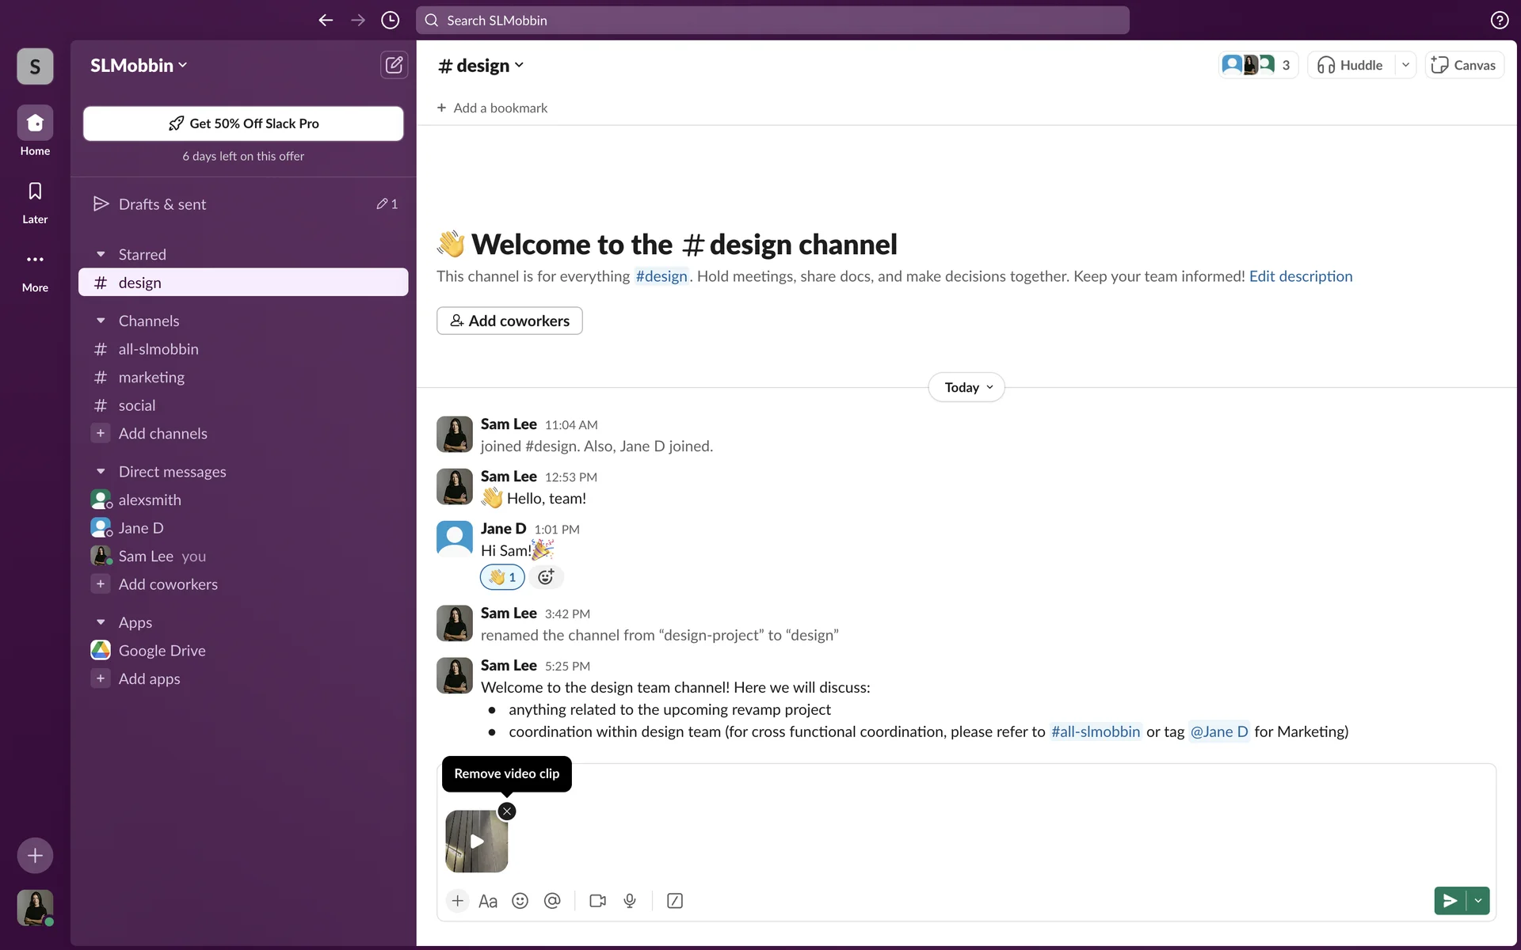This screenshot has width=1521, height=950.
Task: Play the attached video thumbnail
Action: tap(476, 842)
